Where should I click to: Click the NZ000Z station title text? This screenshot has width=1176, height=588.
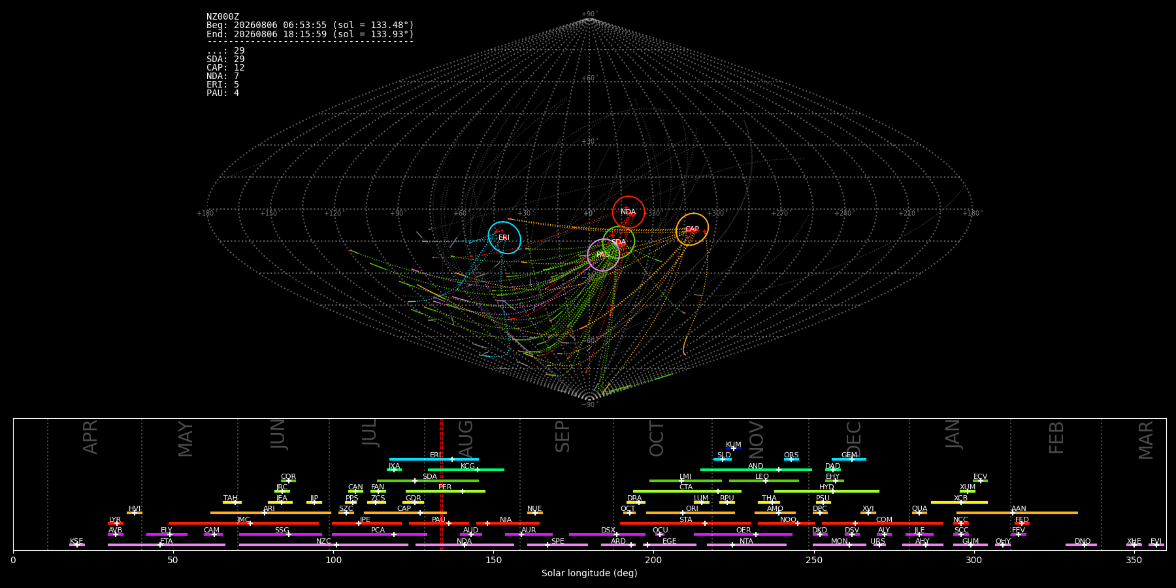pos(223,17)
